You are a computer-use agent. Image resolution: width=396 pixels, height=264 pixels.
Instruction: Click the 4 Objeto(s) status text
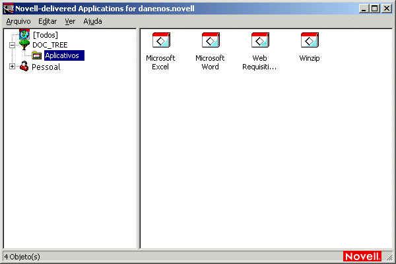click(22, 257)
